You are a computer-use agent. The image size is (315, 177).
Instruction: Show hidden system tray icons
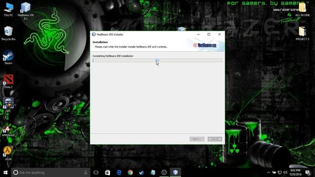point(269,173)
